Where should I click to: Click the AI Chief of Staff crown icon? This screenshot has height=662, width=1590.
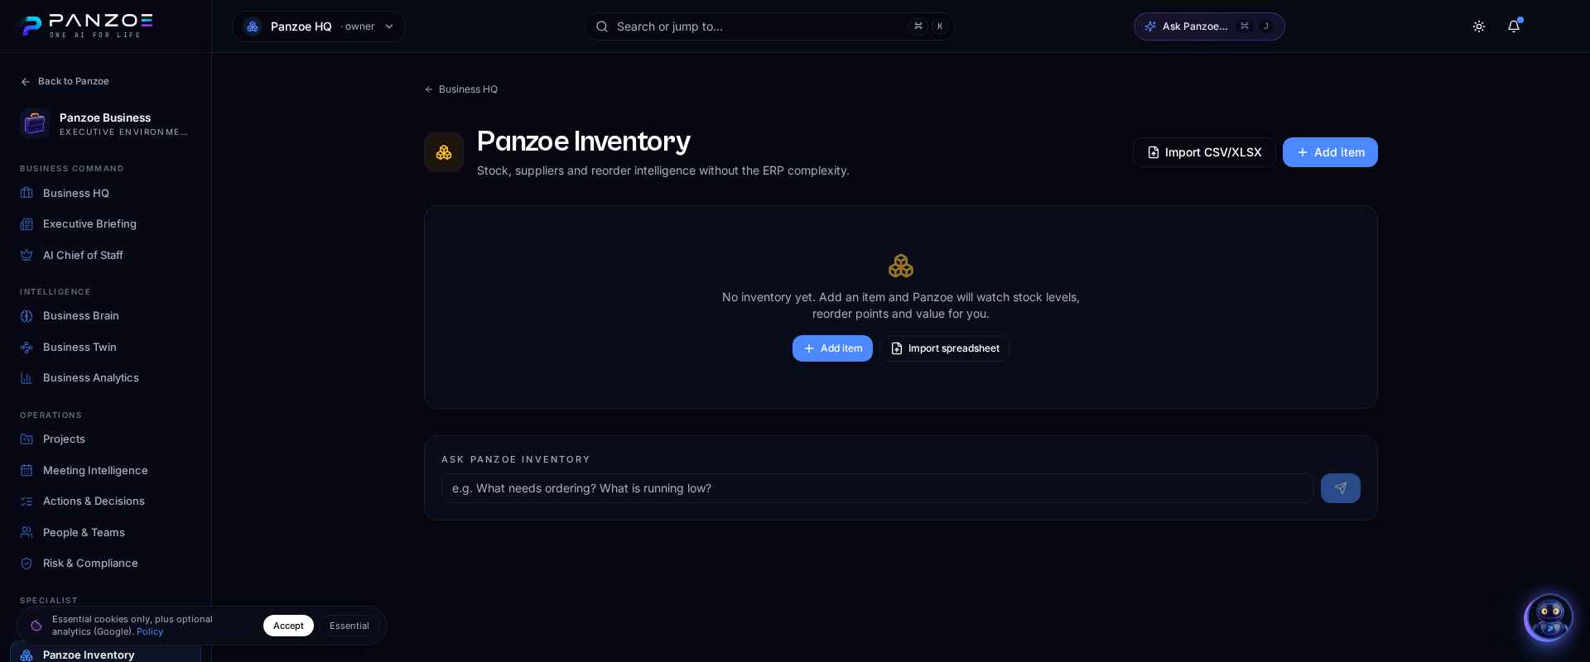(26, 255)
